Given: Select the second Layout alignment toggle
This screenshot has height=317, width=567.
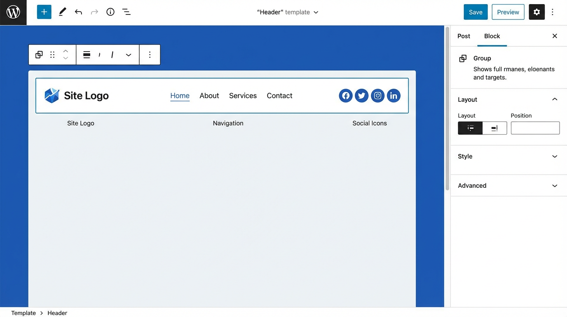Looking at the screenshot, I should [x=494, y=128].
